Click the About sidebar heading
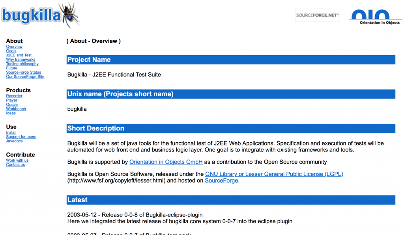 click(x=15, y=41)
